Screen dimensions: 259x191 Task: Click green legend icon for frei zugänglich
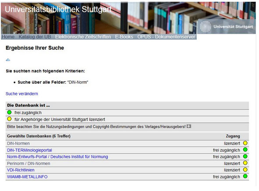pyautogui.click(x=9, y=112)
